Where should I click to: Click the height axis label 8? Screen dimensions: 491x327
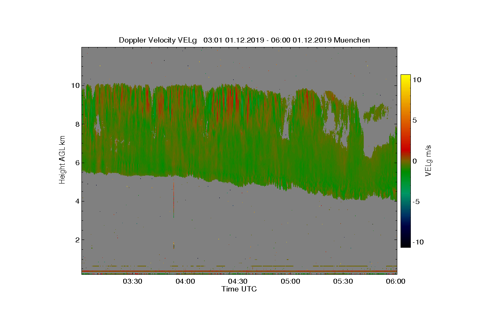(x=76, y=124)
